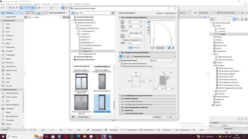Toggle the Одинаковая Ширина Наличников checkbox

[122, 63]
